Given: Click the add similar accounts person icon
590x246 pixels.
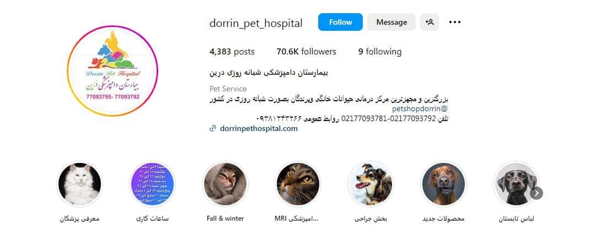Looking at the screenshot, I should [430, 22].
